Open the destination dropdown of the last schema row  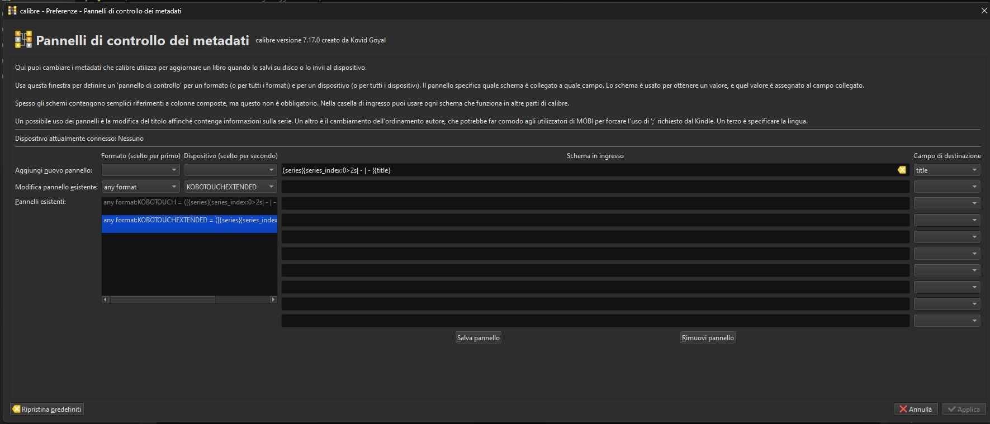coord(947,321)
